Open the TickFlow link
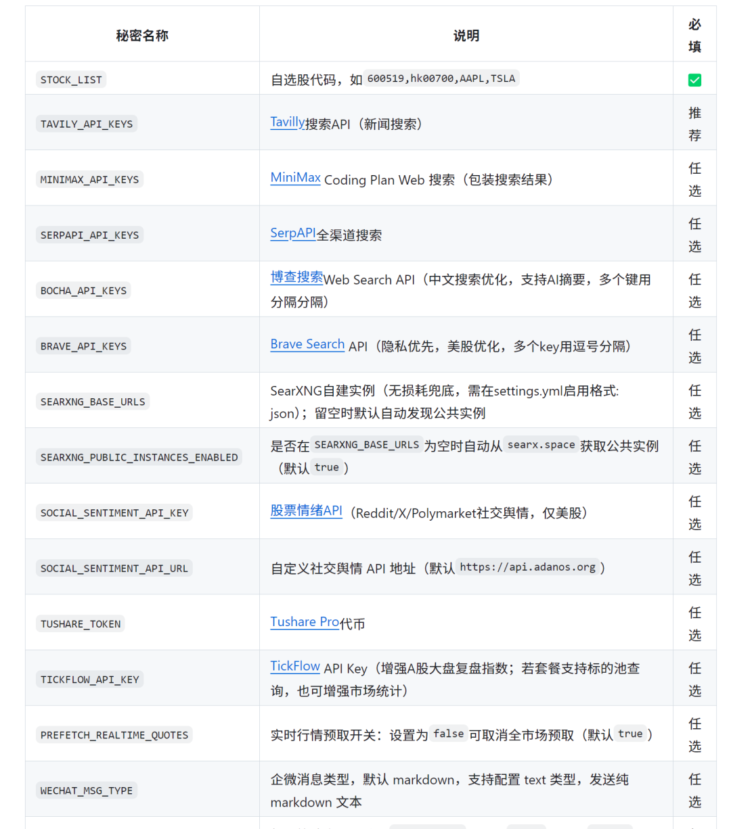 point(295,666)
